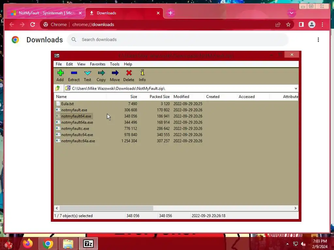
Task: Click the right arrow of horizontal scrollbar
Action: [295, 208]
